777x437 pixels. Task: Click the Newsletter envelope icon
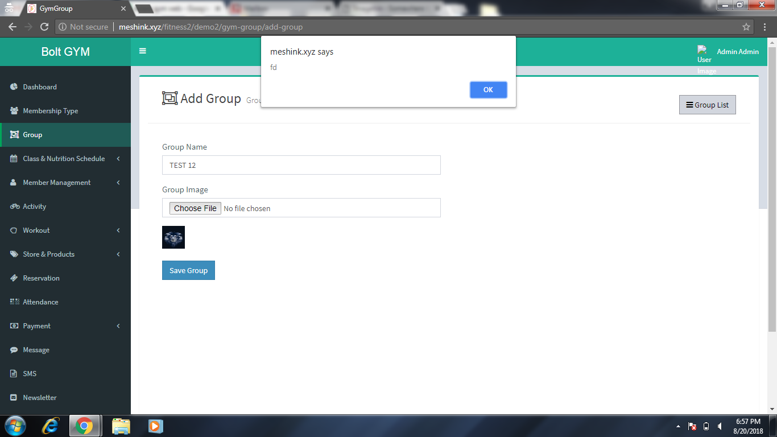point(14,398)
